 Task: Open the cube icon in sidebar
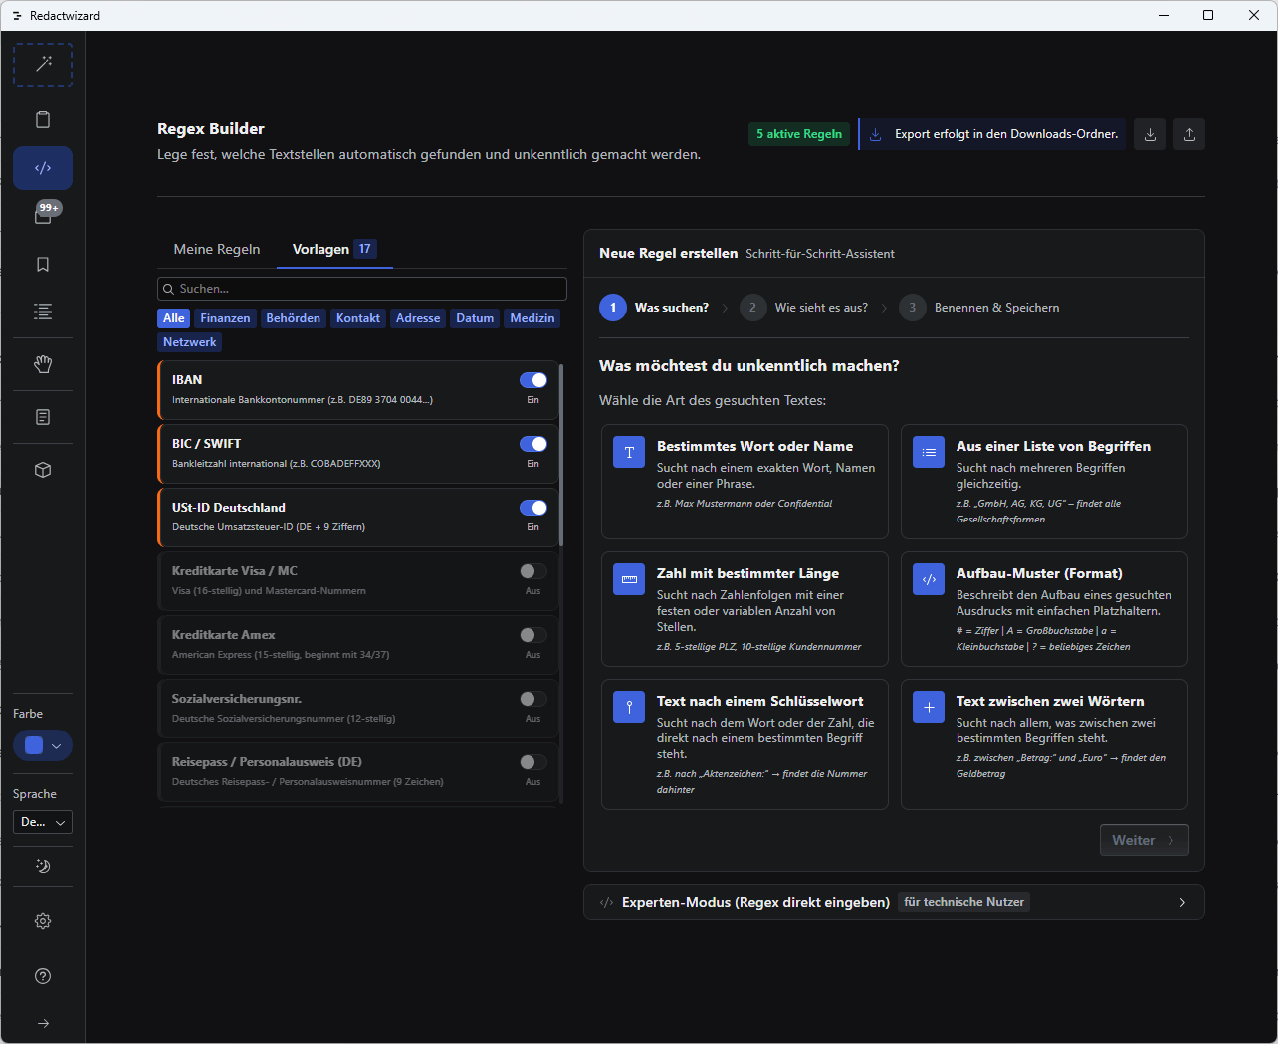(x=43, y=470)
